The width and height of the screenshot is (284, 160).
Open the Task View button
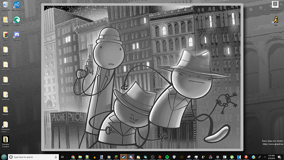[63, 157]
